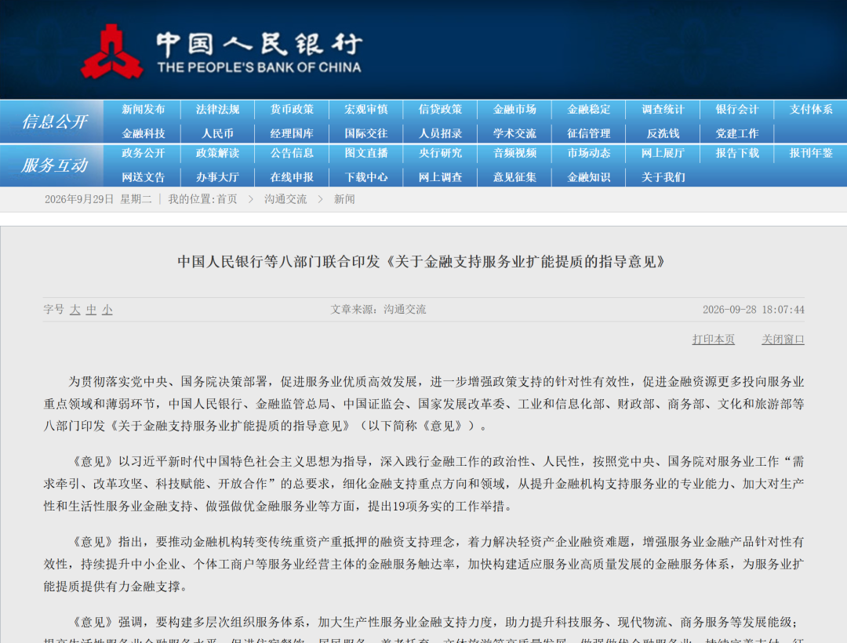
Task: Click 关闭窗口 link
Action: point(783,340)
